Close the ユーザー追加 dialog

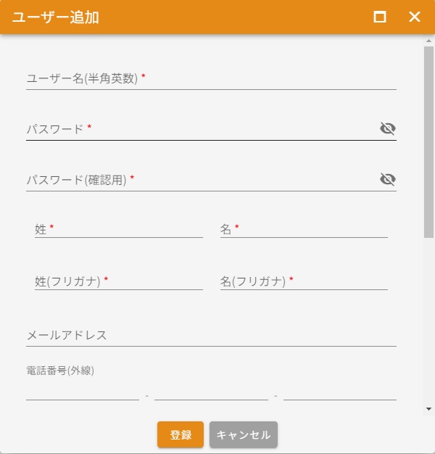[415, 17]
